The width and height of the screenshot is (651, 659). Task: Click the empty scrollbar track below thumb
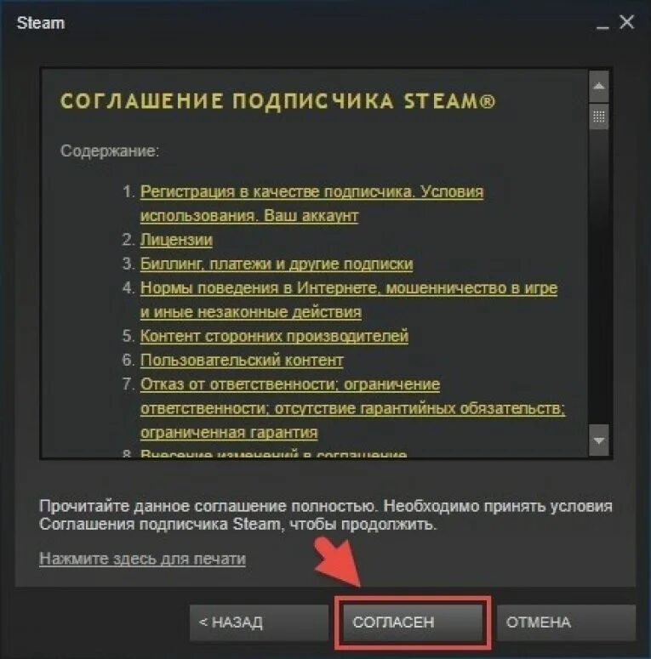(598, 277)
